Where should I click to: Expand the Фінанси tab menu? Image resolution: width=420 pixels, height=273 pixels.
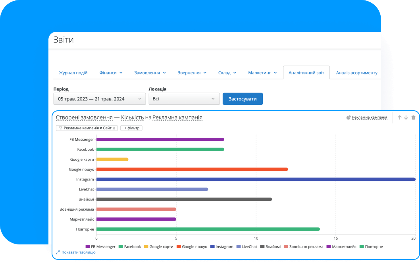point(111,73)
